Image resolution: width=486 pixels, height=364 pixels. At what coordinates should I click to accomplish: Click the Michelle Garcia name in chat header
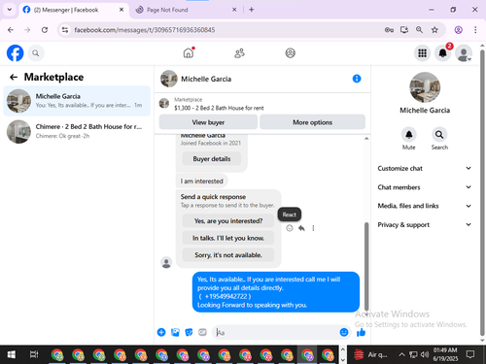point(206,79)
